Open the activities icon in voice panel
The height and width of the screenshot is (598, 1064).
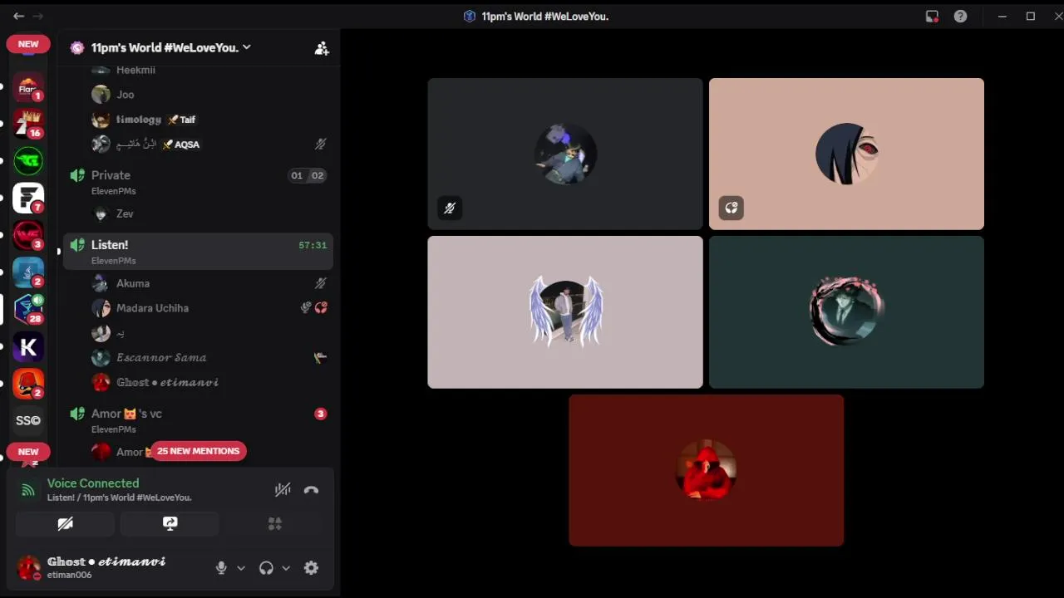click(275, 523)
